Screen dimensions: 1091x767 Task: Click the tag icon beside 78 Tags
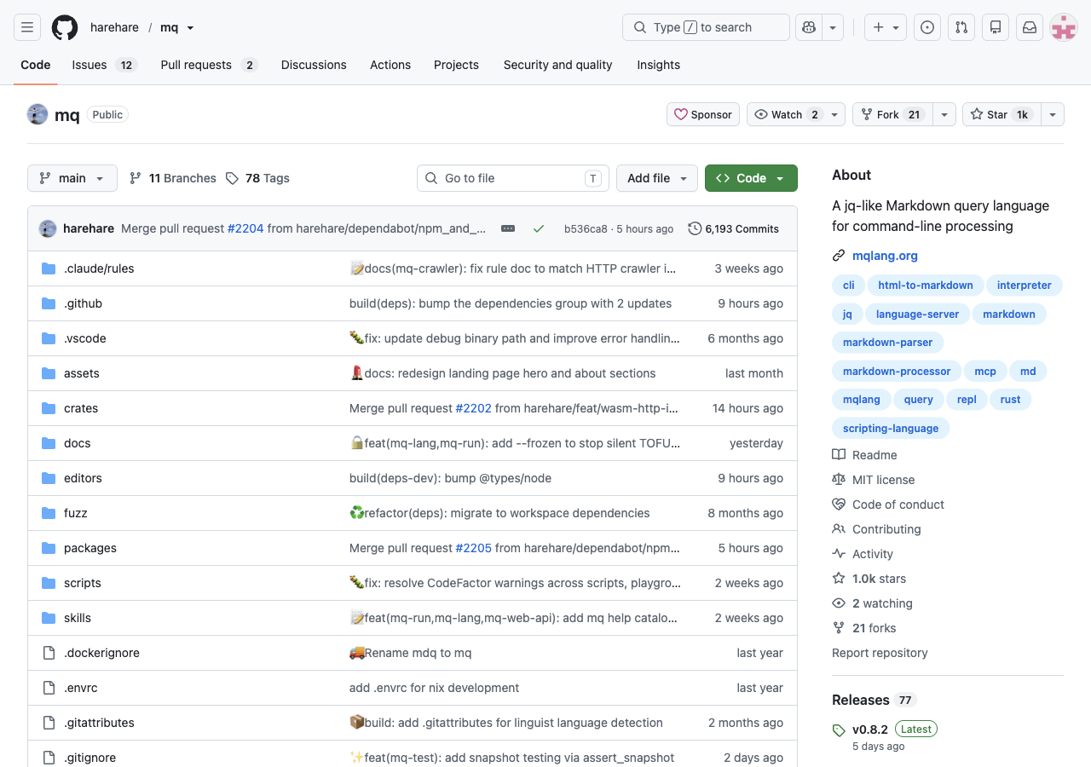(232, 178)
